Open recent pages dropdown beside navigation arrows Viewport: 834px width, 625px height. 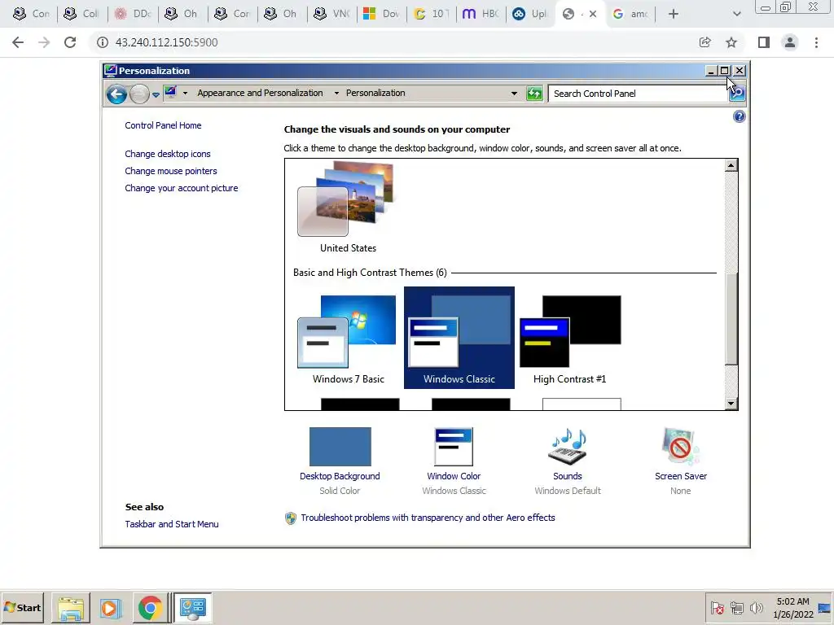pos(156,94)
